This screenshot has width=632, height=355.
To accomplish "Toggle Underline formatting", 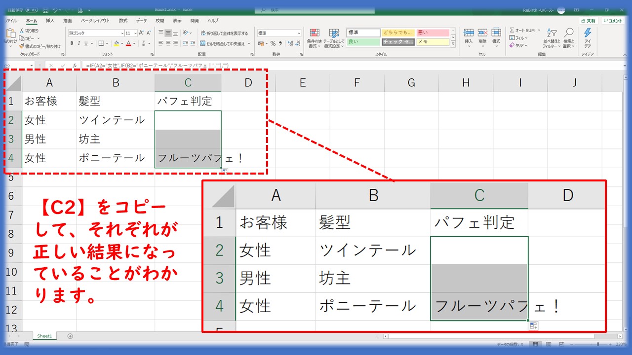I will pos(85,43).
